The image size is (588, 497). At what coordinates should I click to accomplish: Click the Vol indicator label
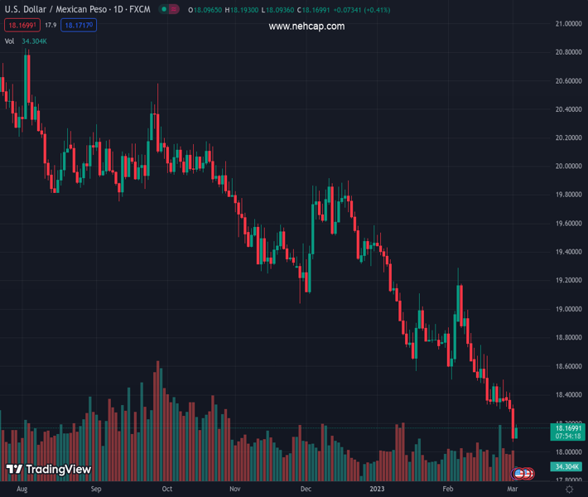[x=9, y=41]
